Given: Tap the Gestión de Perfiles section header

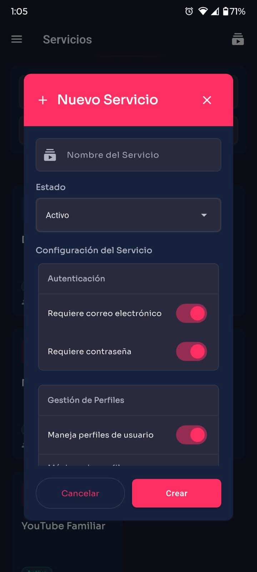Looking at the screenshot, I should coord(86,400).
